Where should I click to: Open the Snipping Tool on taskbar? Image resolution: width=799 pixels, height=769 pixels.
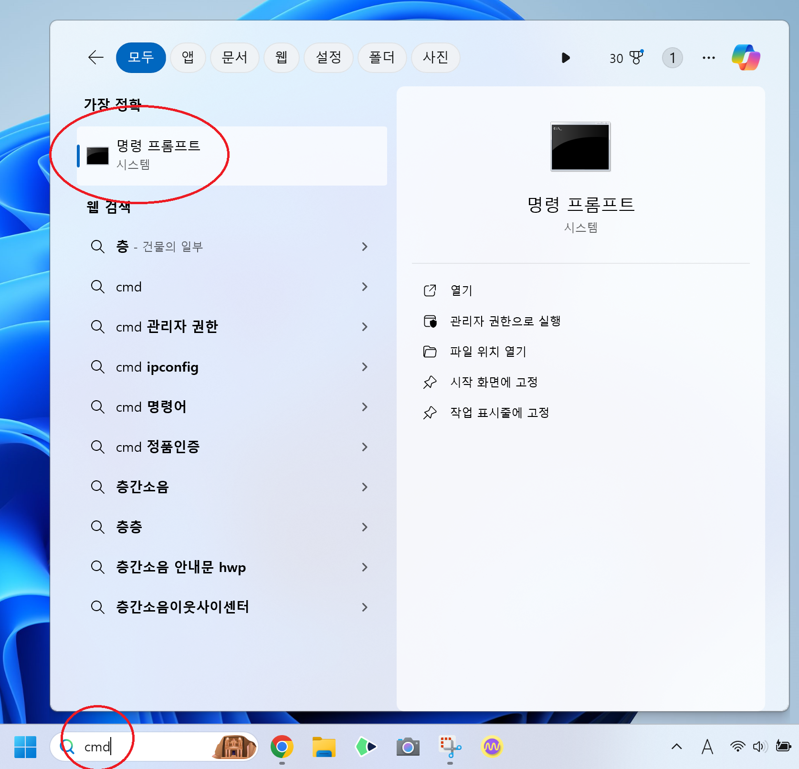[x=450, y=747]
